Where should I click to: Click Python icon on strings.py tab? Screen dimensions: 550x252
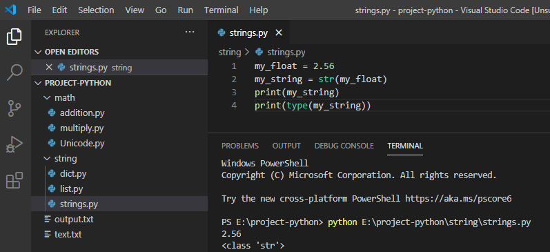pos(222,33)
